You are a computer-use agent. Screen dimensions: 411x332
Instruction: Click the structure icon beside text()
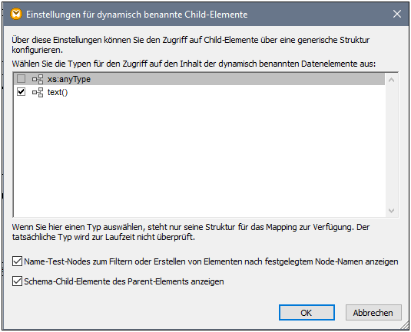[x=38, y=92]
